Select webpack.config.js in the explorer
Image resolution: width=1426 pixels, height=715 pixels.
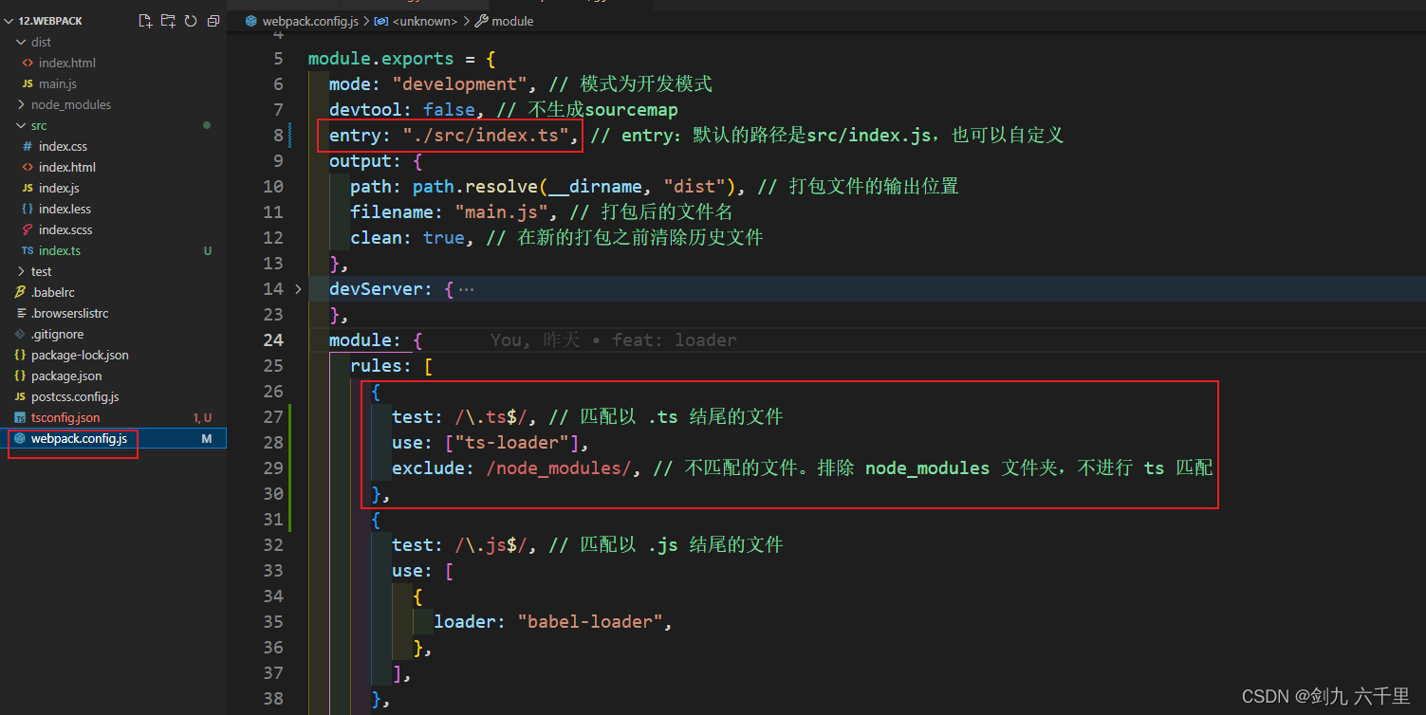pos(79,438)
